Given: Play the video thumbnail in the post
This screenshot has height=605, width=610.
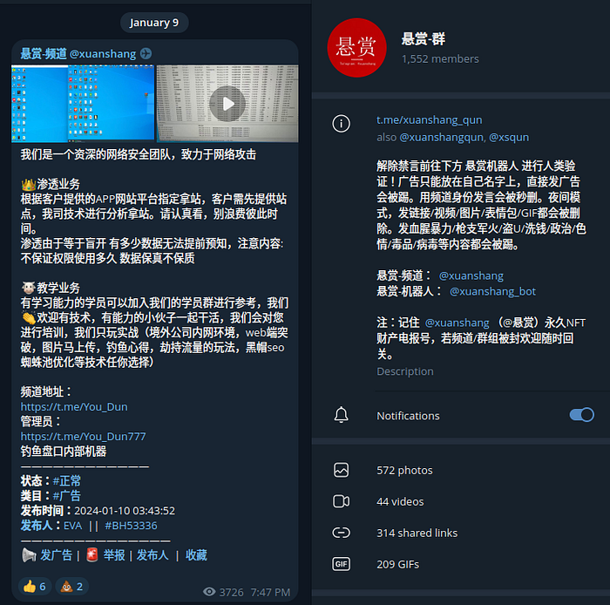Looking at the screenshot, I should [227, 104].
